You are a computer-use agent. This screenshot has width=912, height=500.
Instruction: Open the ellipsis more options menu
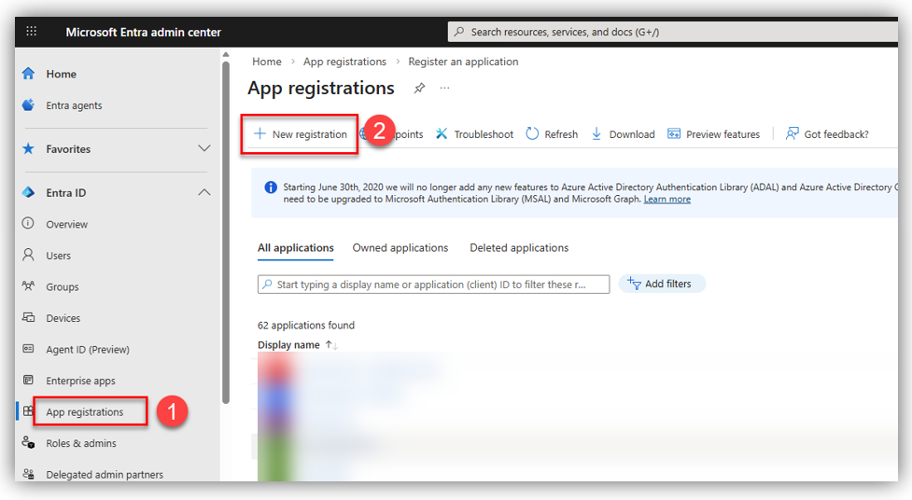click(444, 89)
